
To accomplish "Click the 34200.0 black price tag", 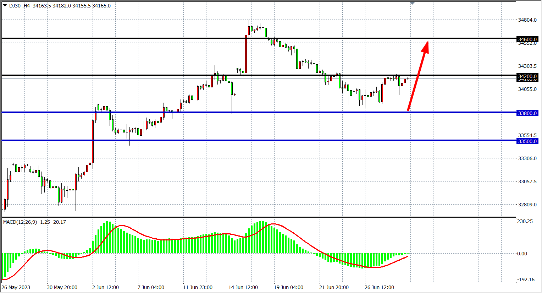I will tap(527, 76).
